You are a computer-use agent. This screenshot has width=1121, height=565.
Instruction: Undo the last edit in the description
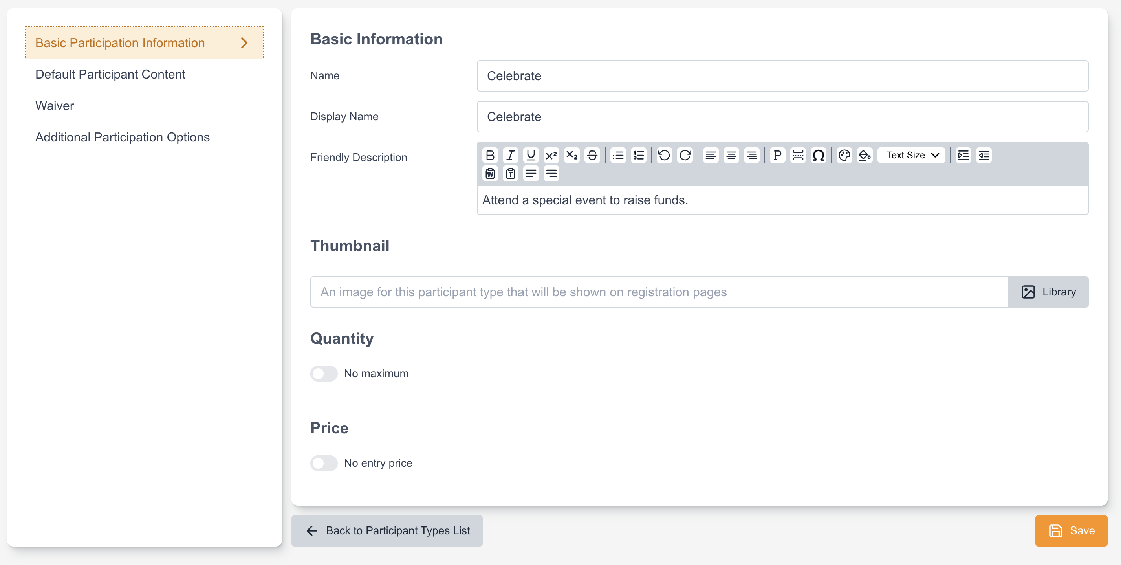664,156
